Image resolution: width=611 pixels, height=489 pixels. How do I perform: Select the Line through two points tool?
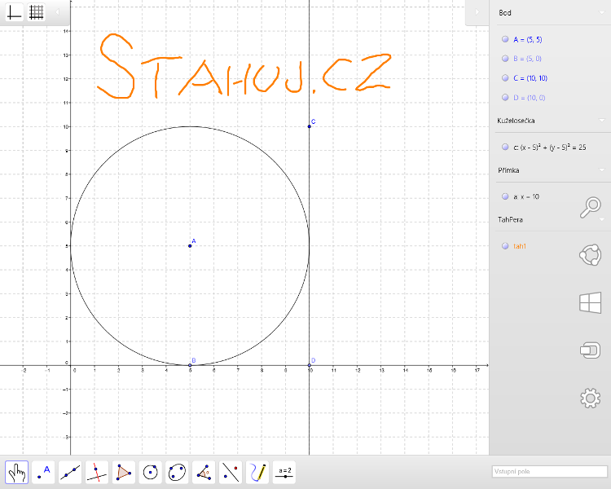70,472
